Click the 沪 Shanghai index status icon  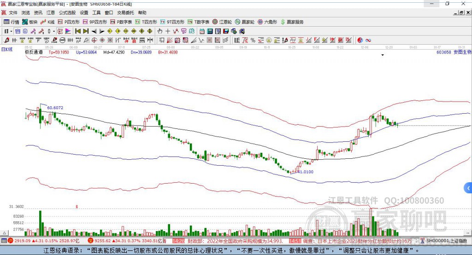[x=11, y=241]
